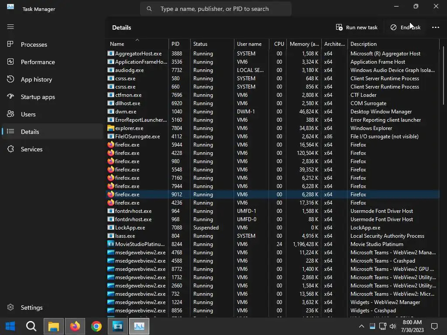Click the Performance sidebar icon
The image size is (447, 335).
click(10, 62)
